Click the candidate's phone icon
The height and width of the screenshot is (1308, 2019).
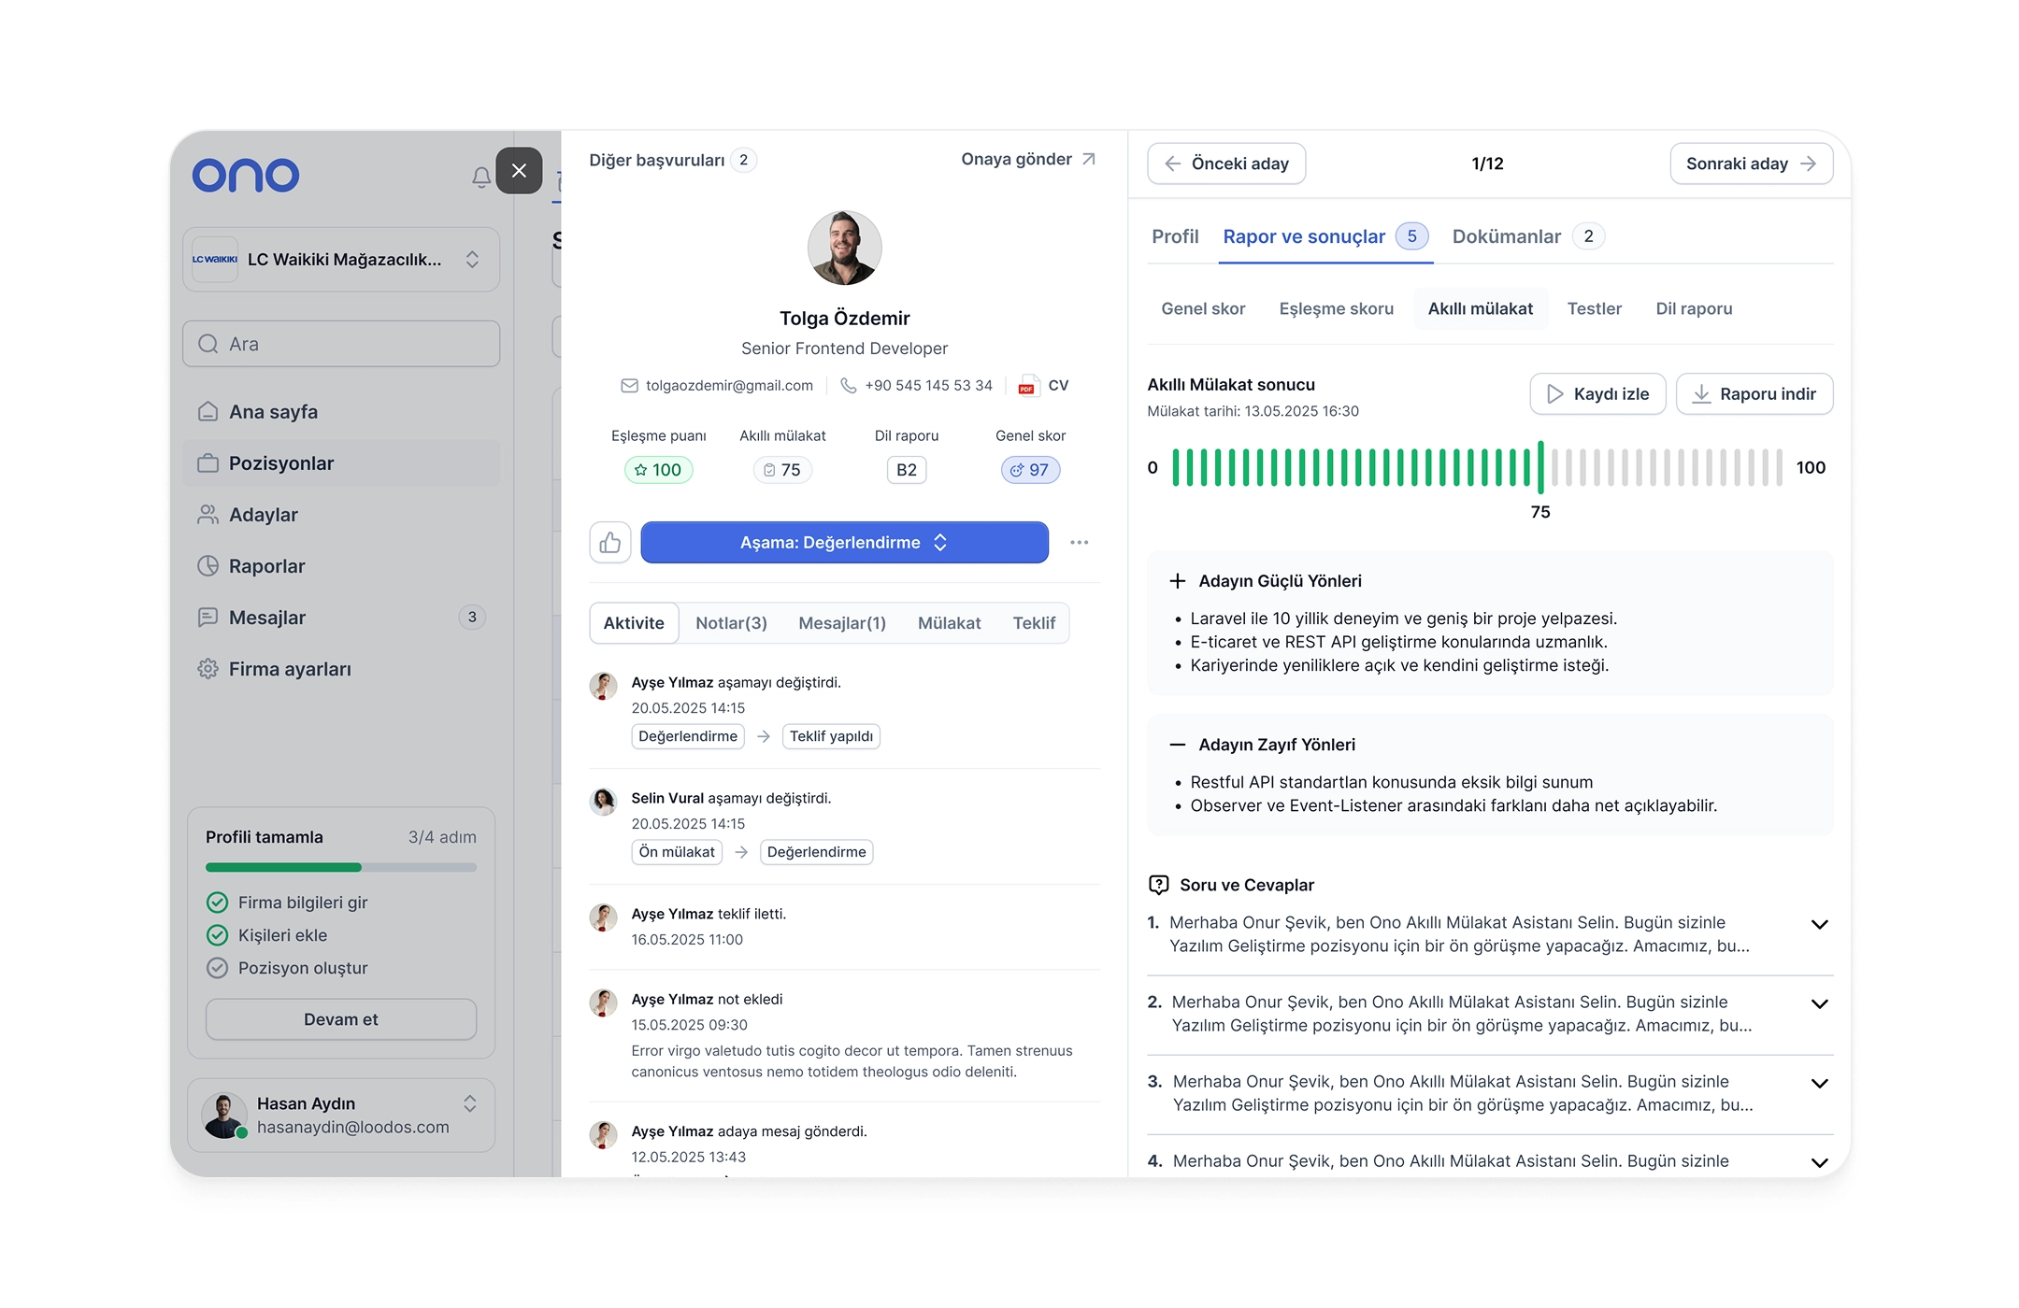click(849, 386)
